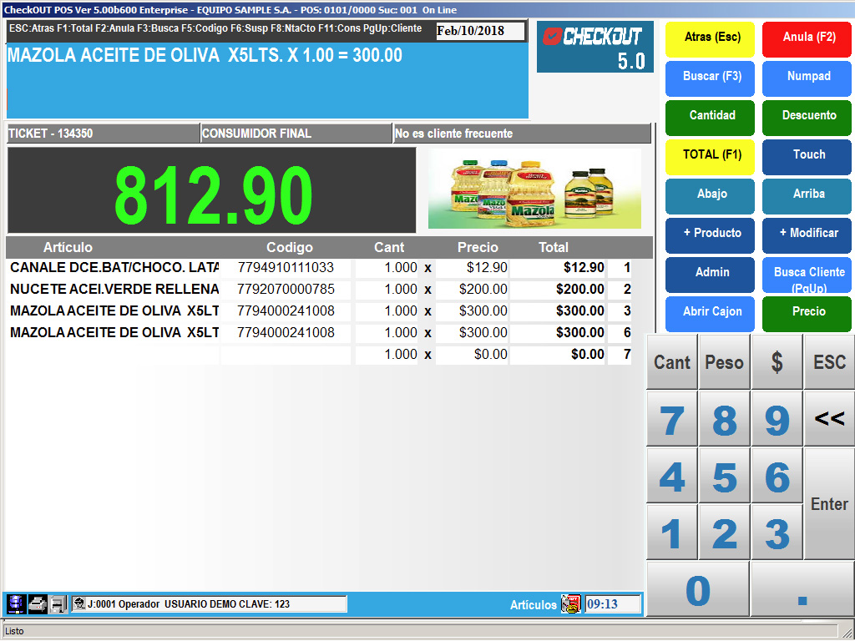The height and width of the screenshot is (641, 855).
Task: Go back with Atras (Esc) button
Action: click(710, 39)
